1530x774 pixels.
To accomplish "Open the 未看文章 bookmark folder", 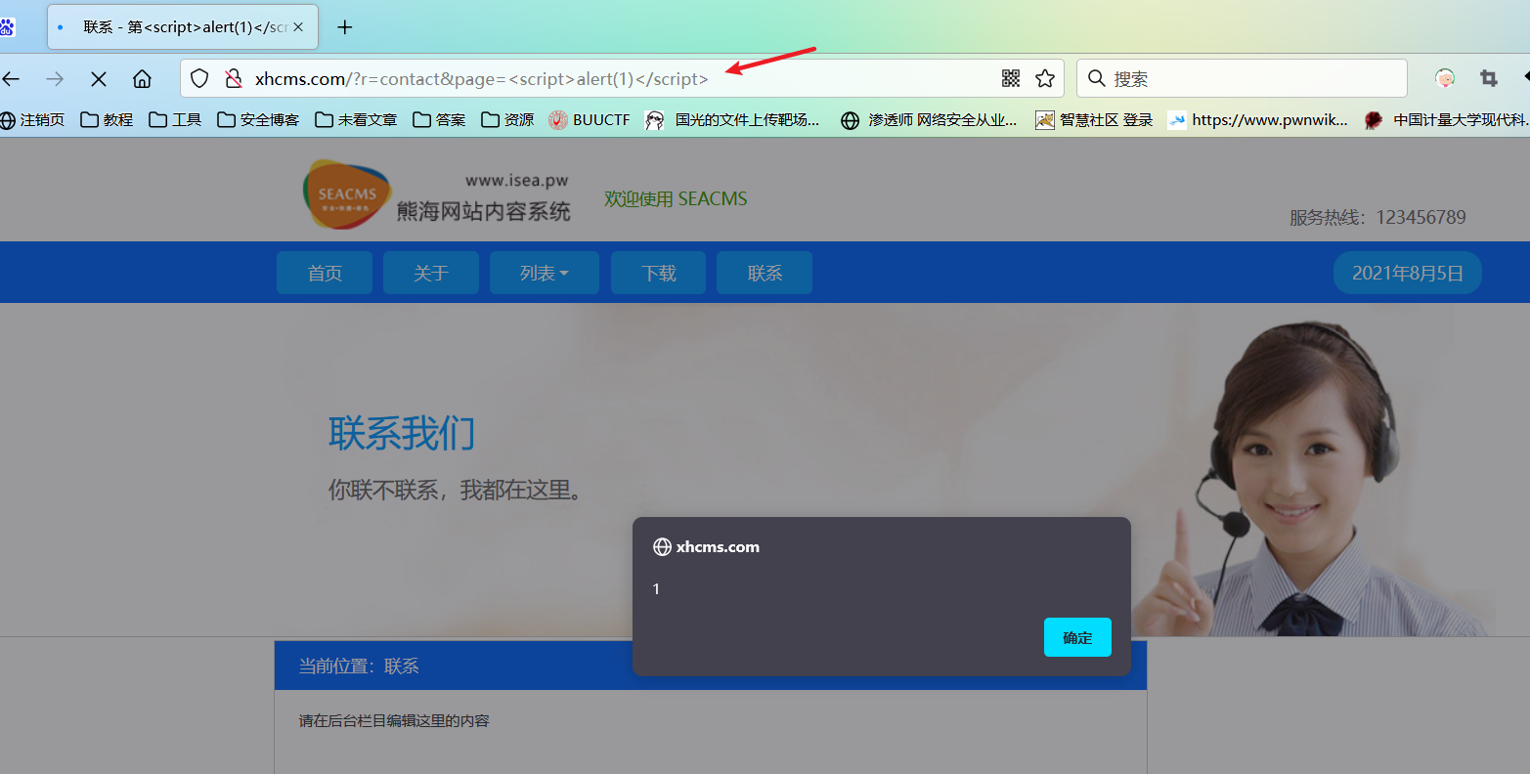I will point(356,119).
